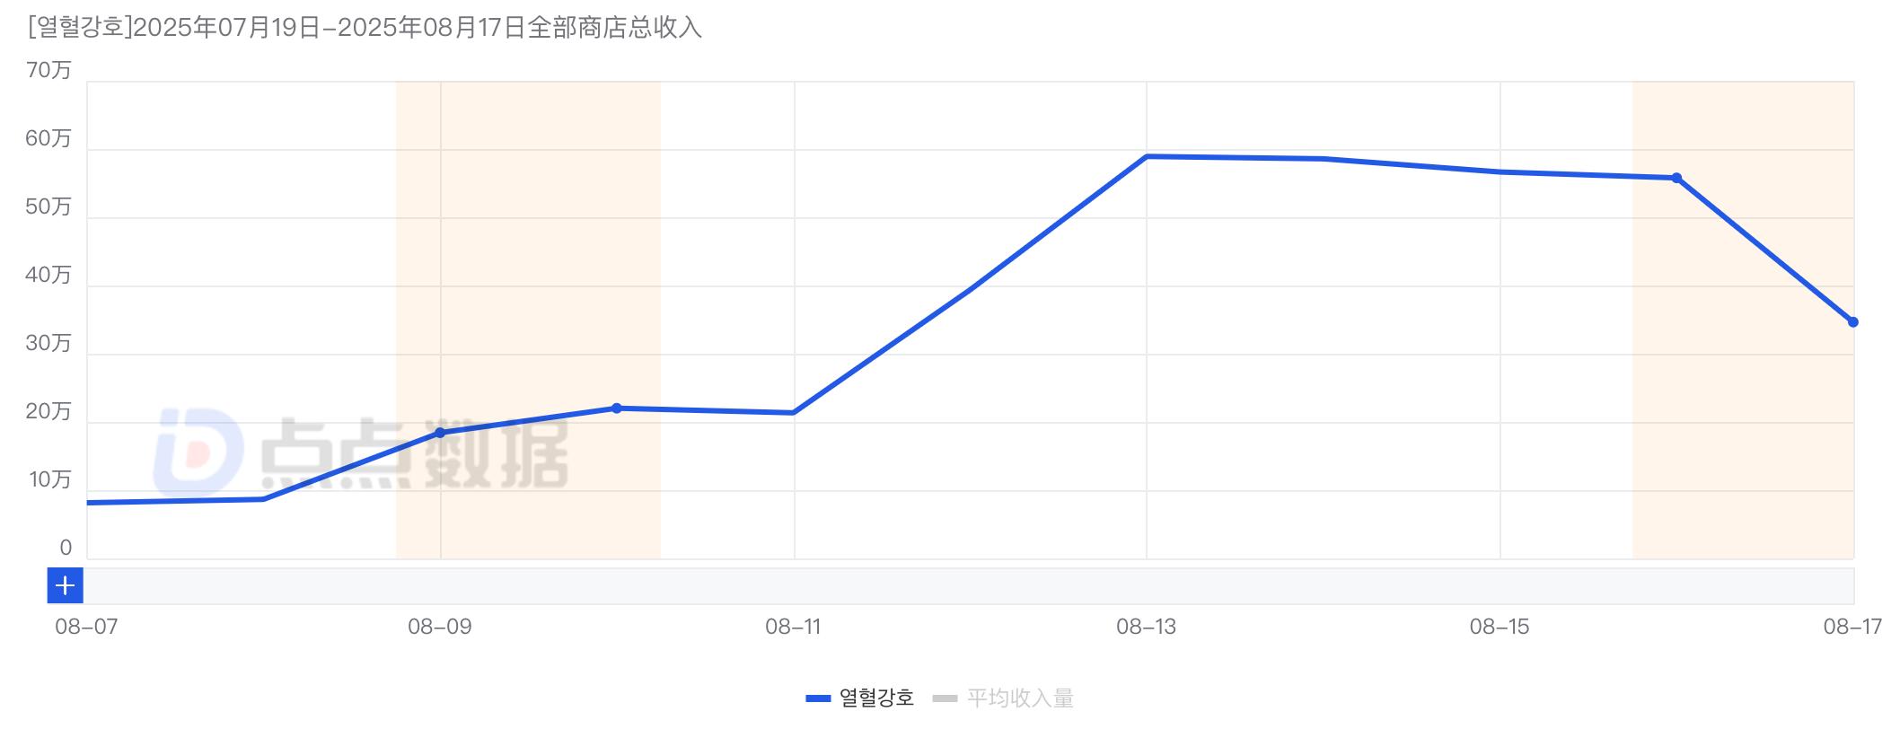Select the data point dot on 08-10
Viewport: 1891px width, 729px height.
tap(617, 408)
